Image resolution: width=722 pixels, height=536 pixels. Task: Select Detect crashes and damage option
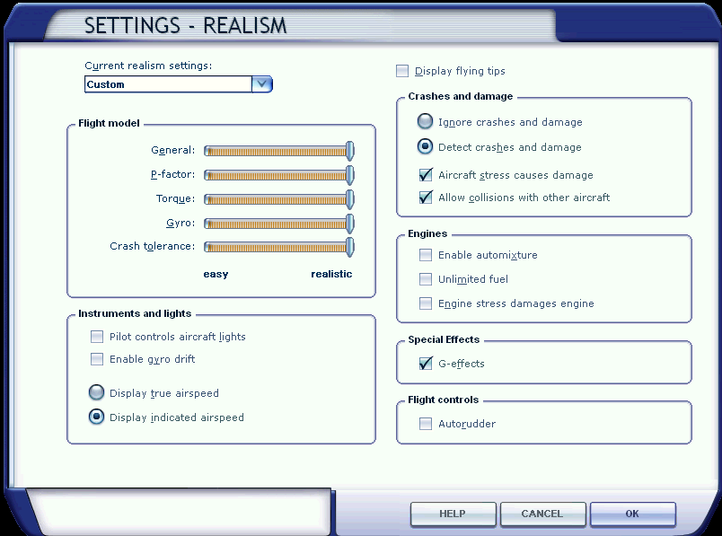425,147
